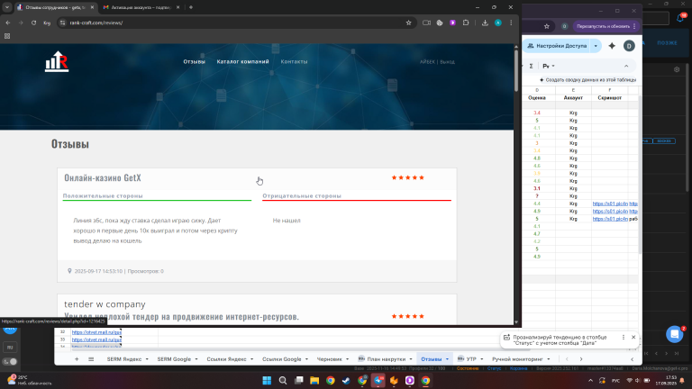The image size is (692, 389).
Task: Click the five-star rating of the GetX review
Action: 408,177
